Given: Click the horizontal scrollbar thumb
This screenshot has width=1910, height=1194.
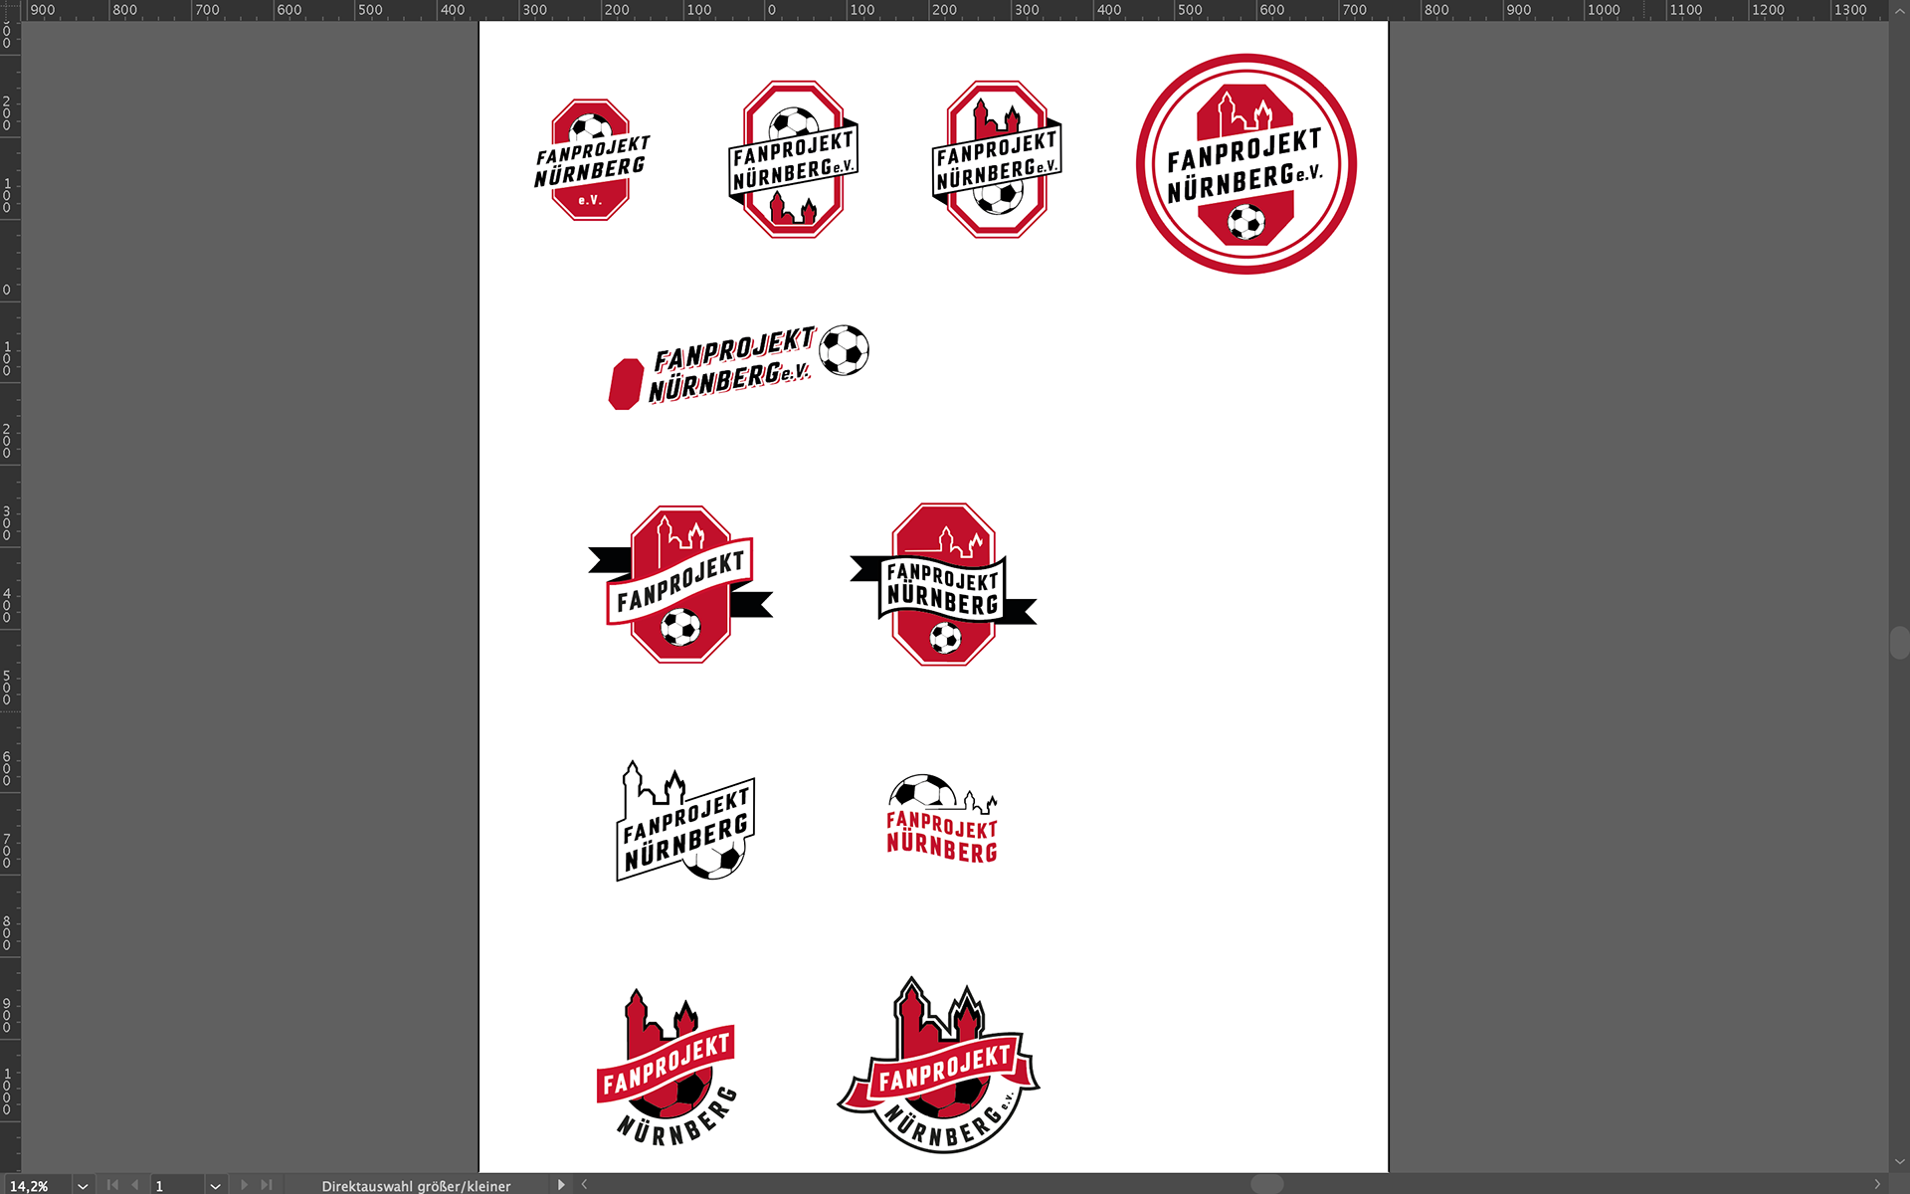Looking at the screenshot, I should (x=1266, y=1184).
